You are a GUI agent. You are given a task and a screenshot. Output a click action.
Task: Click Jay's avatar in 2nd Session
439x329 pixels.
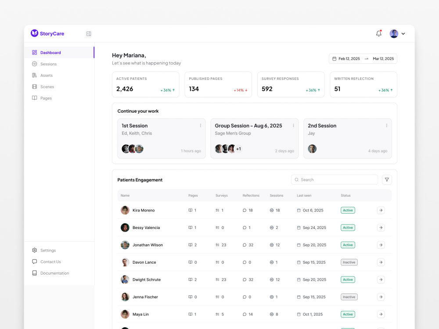coord(312,149)
